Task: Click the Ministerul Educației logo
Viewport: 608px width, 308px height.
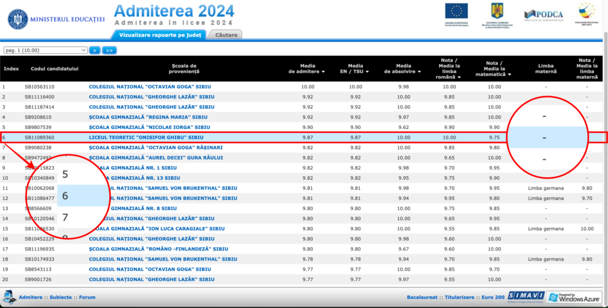Action: [55, 18]
